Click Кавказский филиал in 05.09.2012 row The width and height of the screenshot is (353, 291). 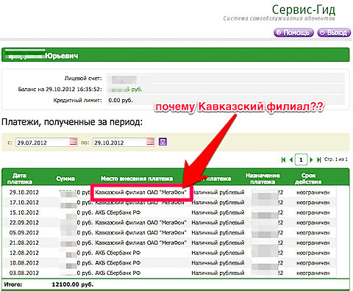coord(140,232)
